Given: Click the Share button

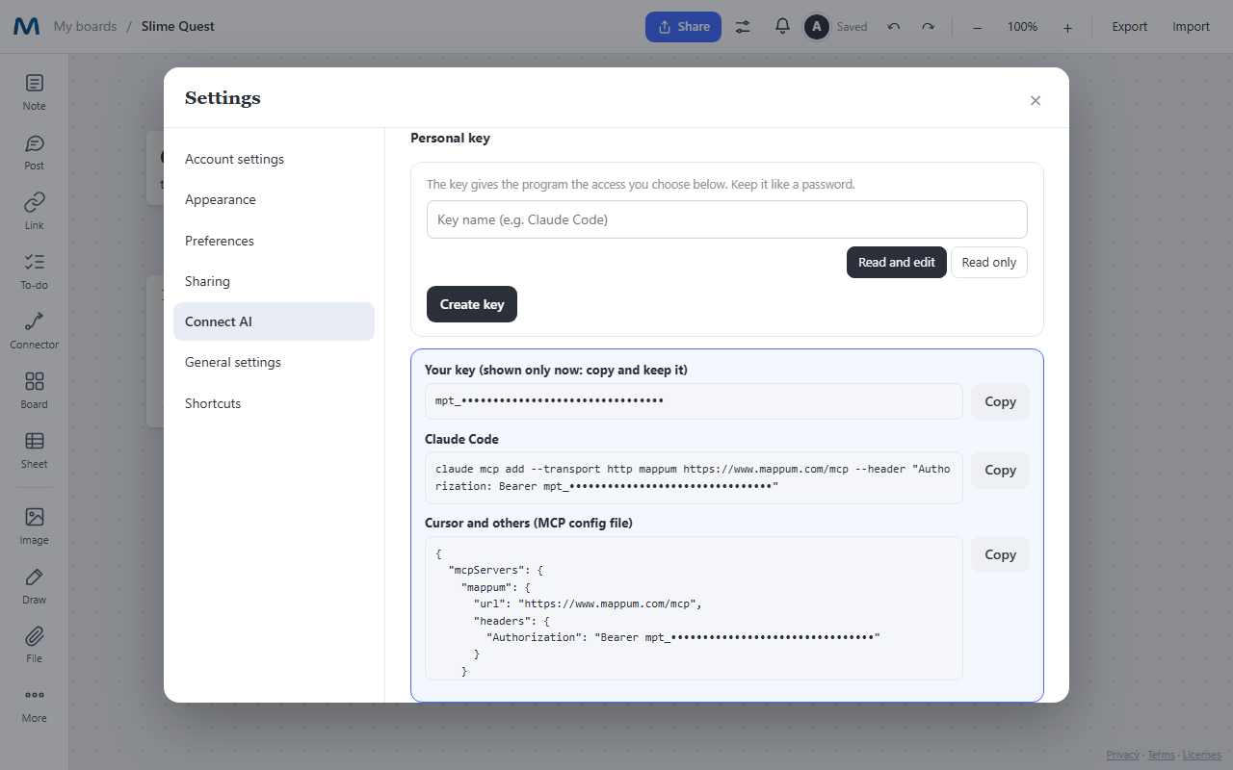Looking at the screenshot, I should tap(683, 27).
